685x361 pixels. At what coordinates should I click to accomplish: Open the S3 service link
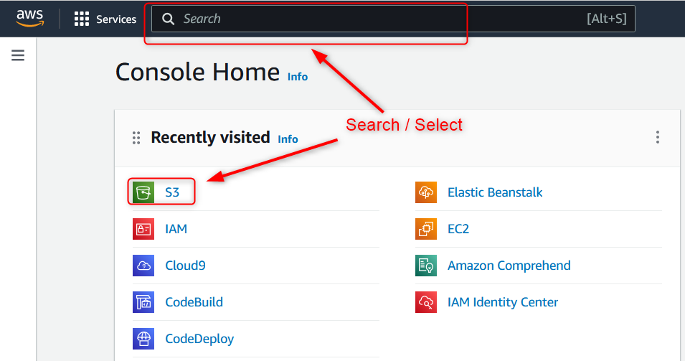172,192
